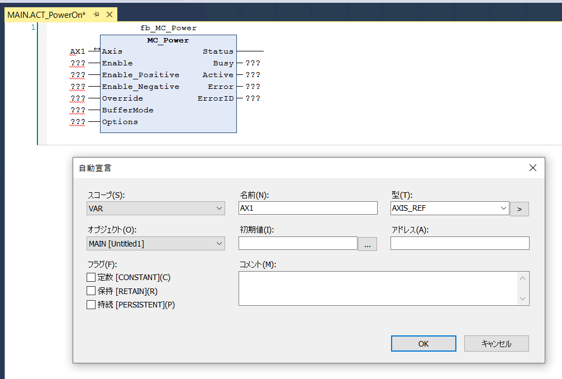Click the アドレス input field
Viewport: 562px width, 379px height.
click(x=460, y=243)
